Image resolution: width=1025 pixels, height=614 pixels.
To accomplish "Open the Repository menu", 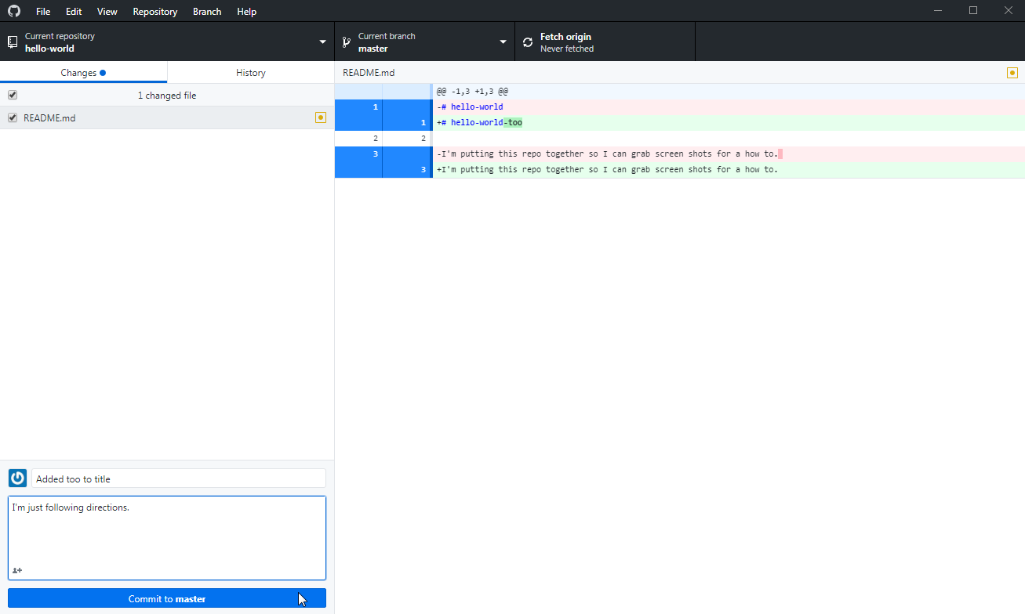I will [155, 12].
